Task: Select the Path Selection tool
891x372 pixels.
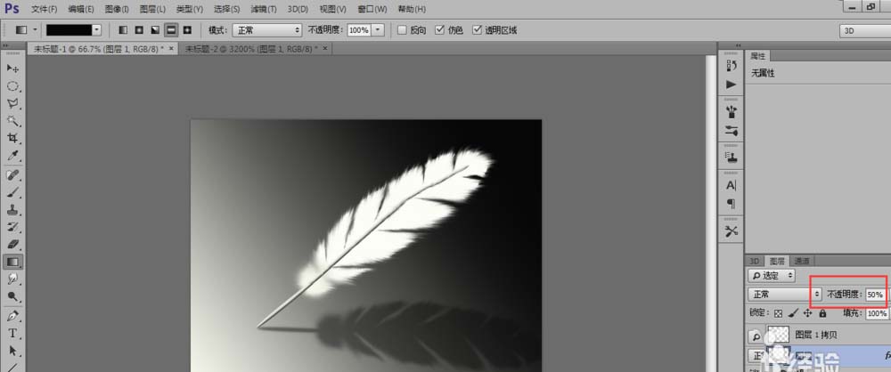Action: 13,351
